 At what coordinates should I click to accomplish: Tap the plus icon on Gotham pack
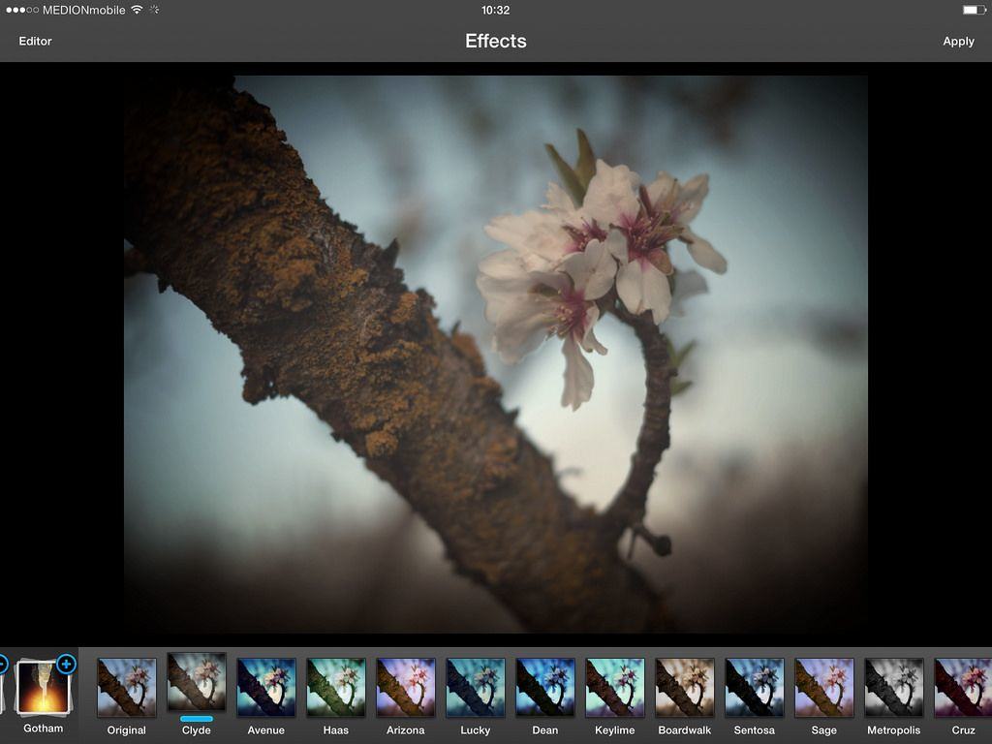66,664
